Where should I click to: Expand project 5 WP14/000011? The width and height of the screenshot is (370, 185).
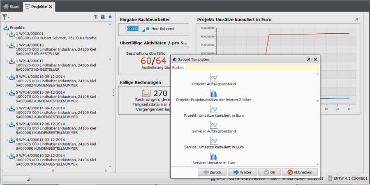click(x=7, y=141)
